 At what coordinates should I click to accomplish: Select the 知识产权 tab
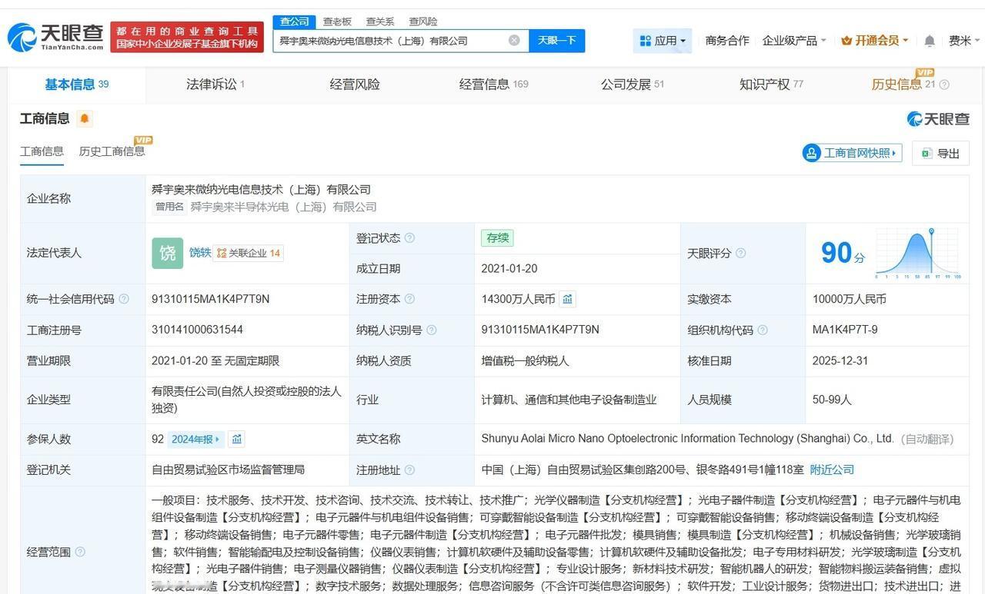[770, 85]
